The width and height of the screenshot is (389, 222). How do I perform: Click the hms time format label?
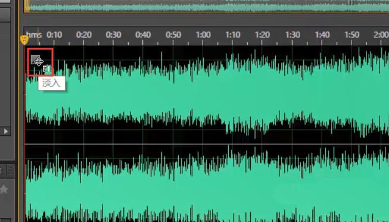[34, 35]
